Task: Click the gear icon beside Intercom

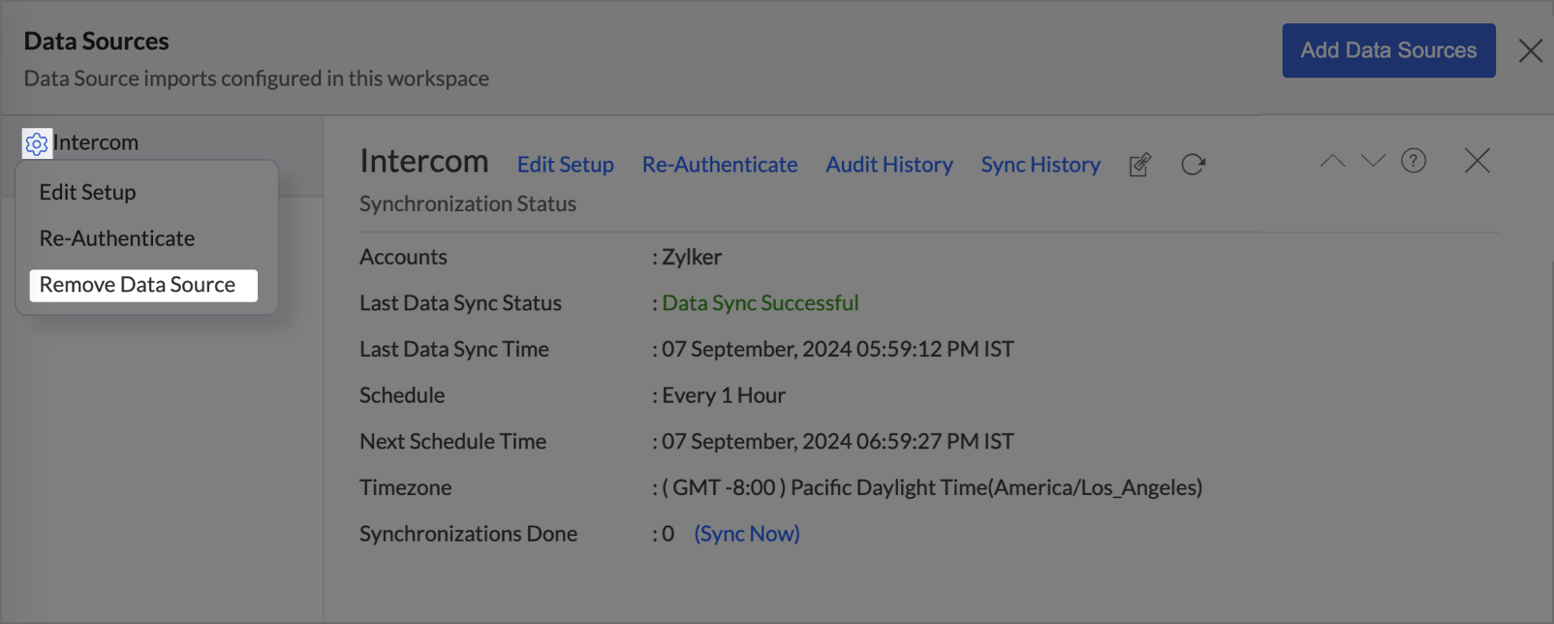Action: click(x=37, y=143)
